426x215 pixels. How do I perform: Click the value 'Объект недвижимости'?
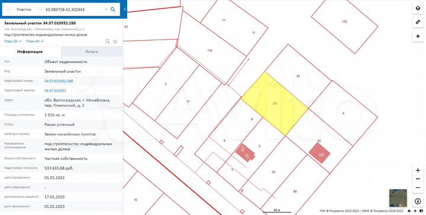pos(66,62)
